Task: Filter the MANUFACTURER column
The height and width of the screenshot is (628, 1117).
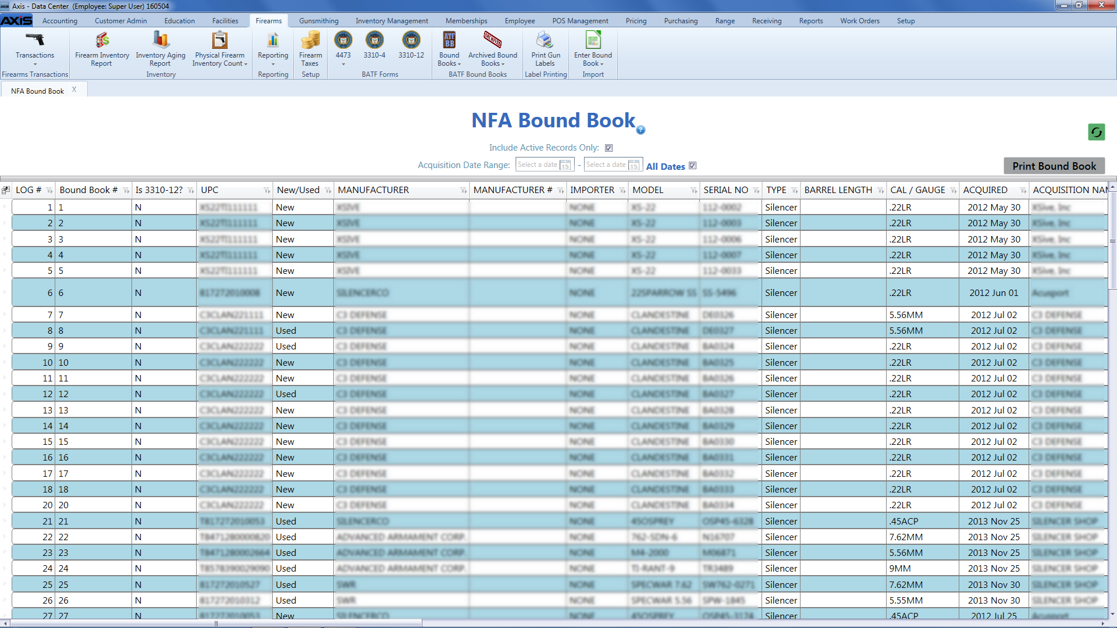Action: [x=464, y=191]
